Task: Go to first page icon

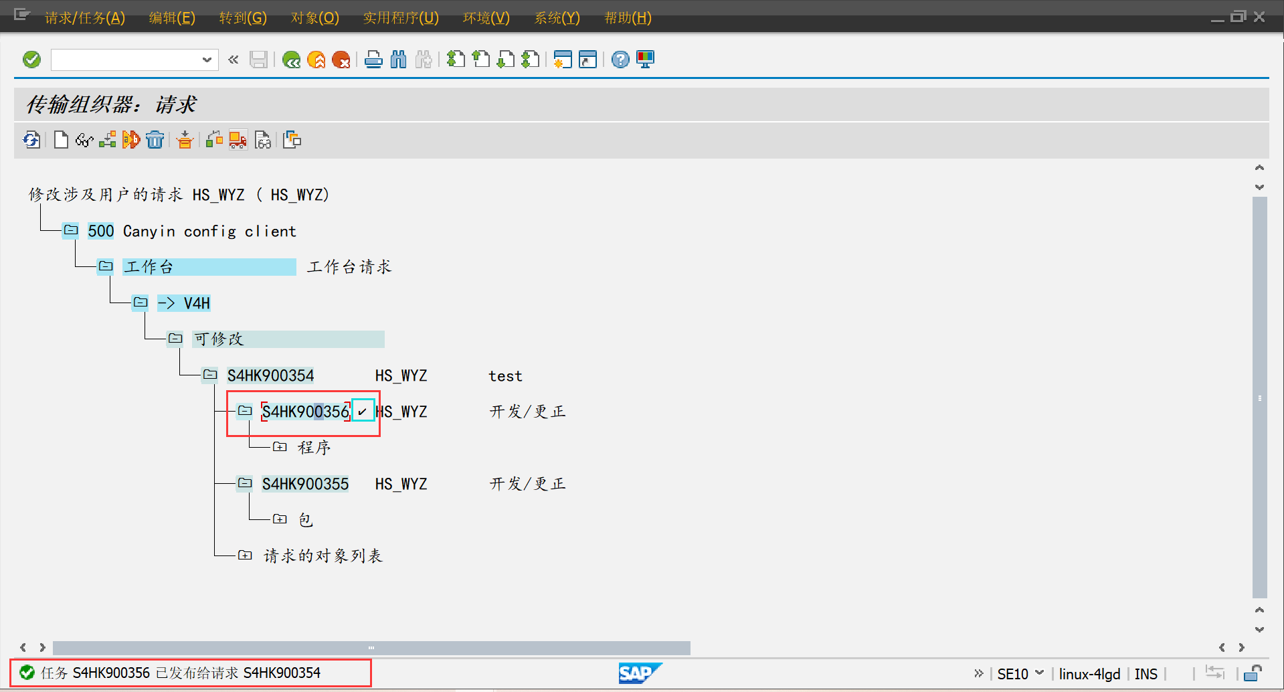Action: 456,60
